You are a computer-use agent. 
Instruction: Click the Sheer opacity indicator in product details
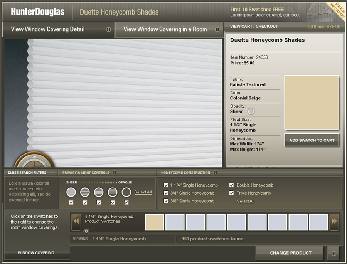pyautogui.click(x=251, y=111)
